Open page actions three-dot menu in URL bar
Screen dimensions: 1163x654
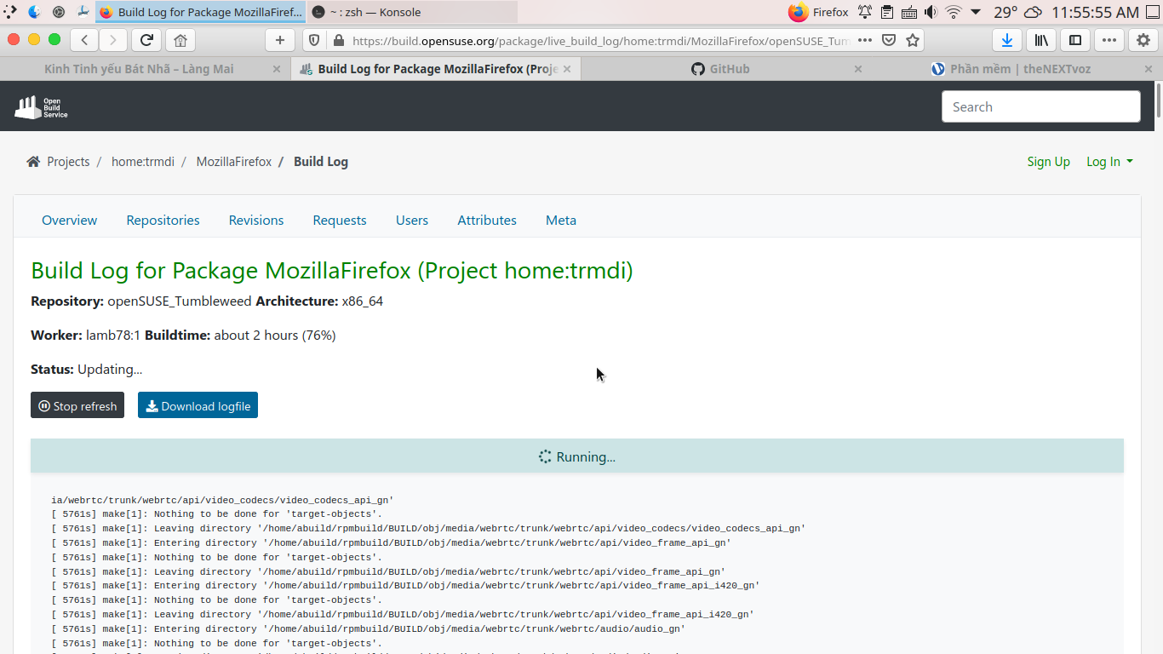point(865,40)
